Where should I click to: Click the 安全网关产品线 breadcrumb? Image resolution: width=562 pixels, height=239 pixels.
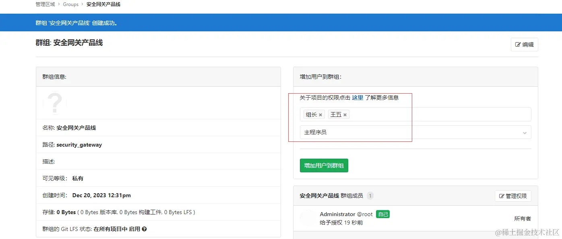click(103, 4)
